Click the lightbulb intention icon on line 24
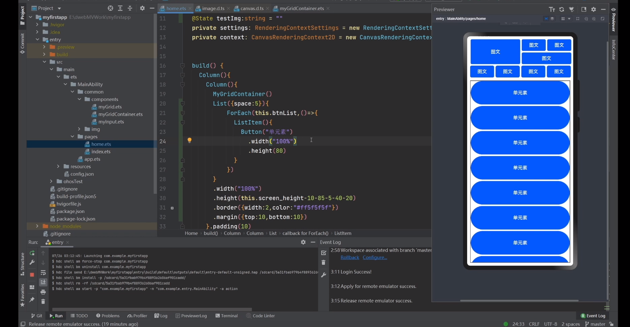Viewport: 630px width, 327px height. (189, 141)
